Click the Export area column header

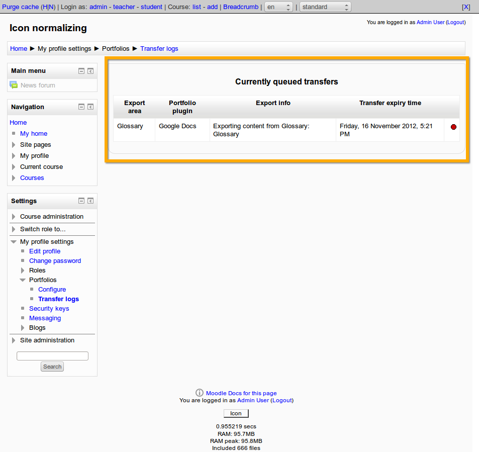[134, 107]
